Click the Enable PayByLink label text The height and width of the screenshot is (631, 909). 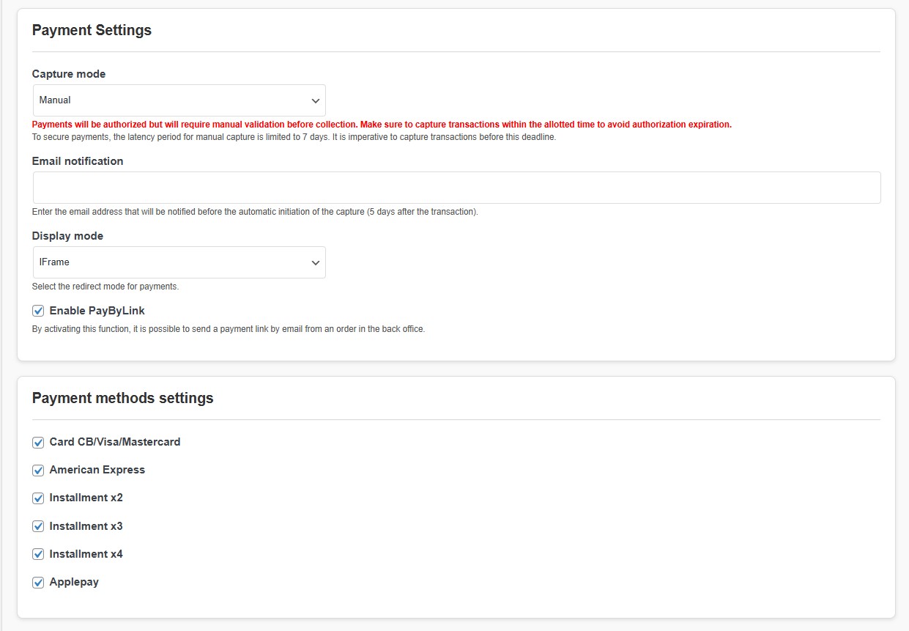pos(97,310)
